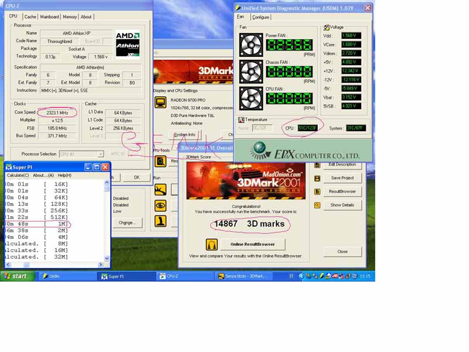Click the up arrow of Super PI scrollbar
Screen dimensions: 469x352
[107, 182]
